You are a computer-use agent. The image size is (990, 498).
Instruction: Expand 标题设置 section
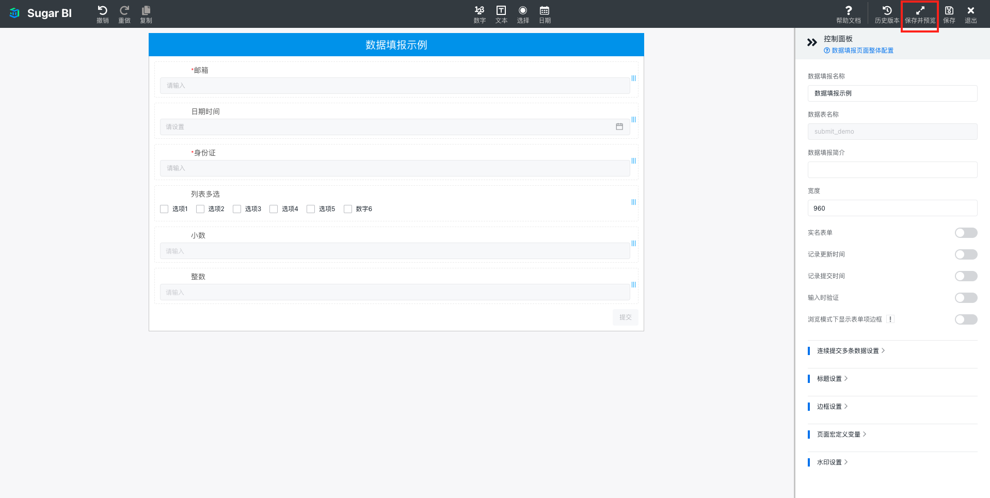pyautogui.click(x=832, y=379)
